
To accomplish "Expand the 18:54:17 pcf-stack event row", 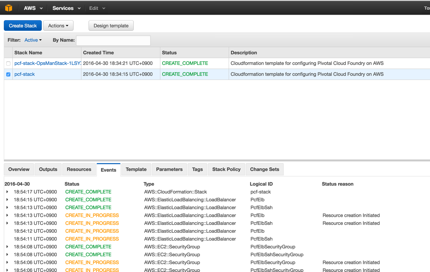I will pyautogui.click(x=8, y=192).
